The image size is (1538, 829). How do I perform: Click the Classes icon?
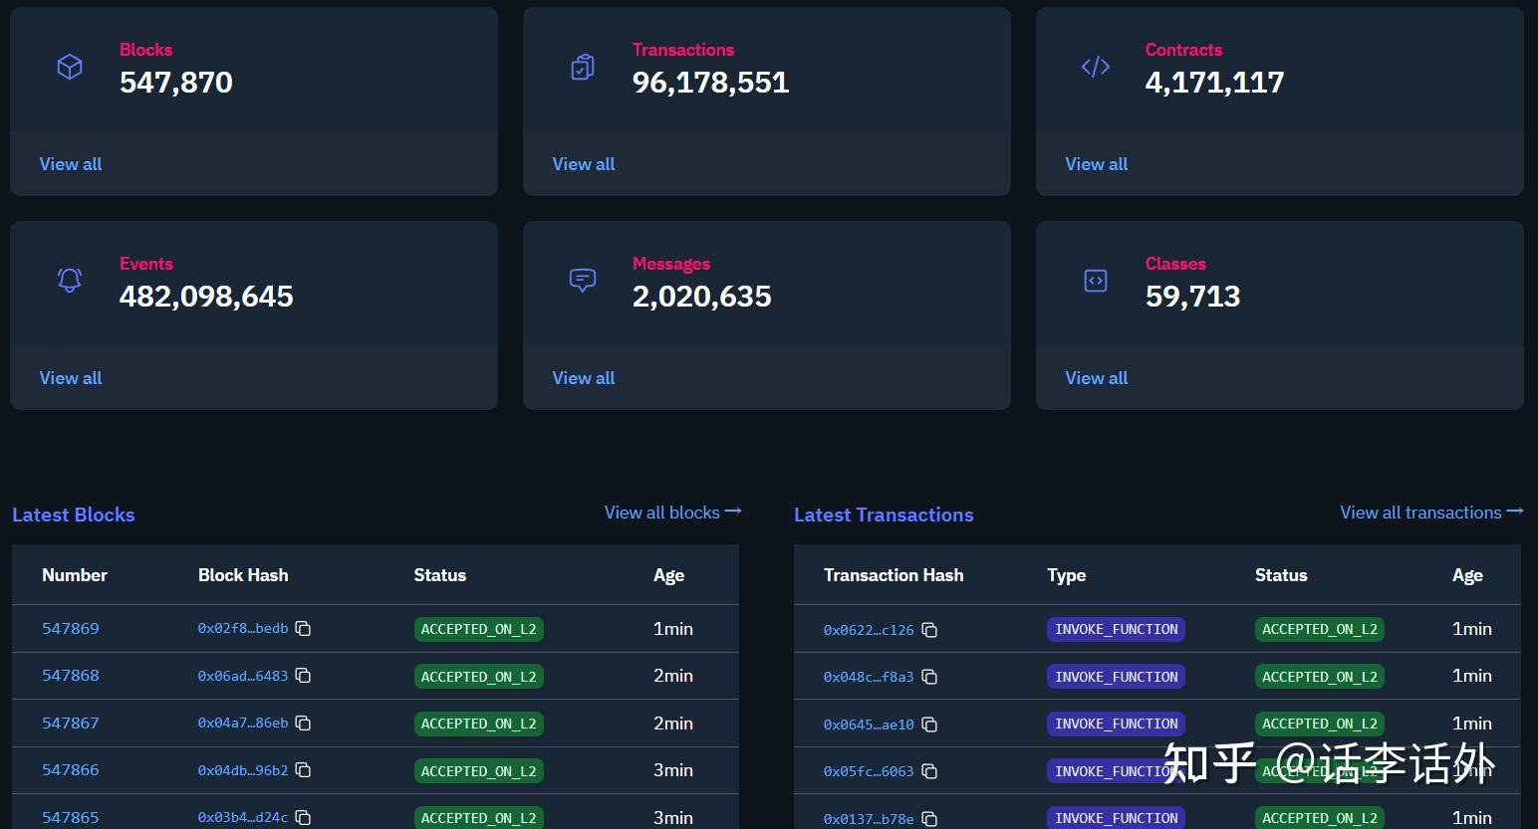coord(1096,281)
